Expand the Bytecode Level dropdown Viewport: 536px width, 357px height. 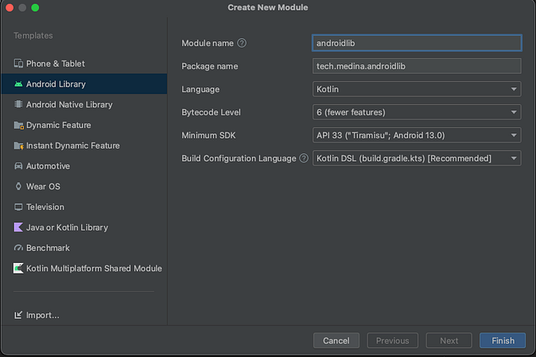(417, 113)
